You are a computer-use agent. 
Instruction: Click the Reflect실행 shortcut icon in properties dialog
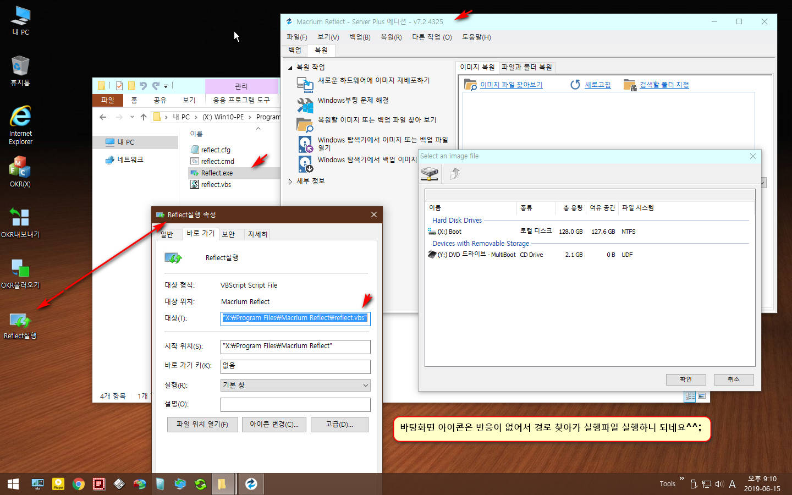point(173,257)
